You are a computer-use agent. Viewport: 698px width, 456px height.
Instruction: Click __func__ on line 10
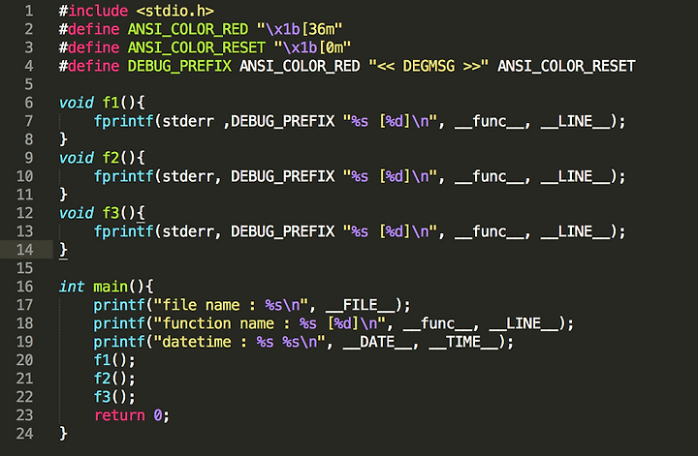pyautogui.click(x=490, y=176)
